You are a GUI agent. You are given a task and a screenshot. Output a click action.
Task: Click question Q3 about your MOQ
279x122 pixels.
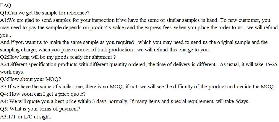[x=31, y=79]
